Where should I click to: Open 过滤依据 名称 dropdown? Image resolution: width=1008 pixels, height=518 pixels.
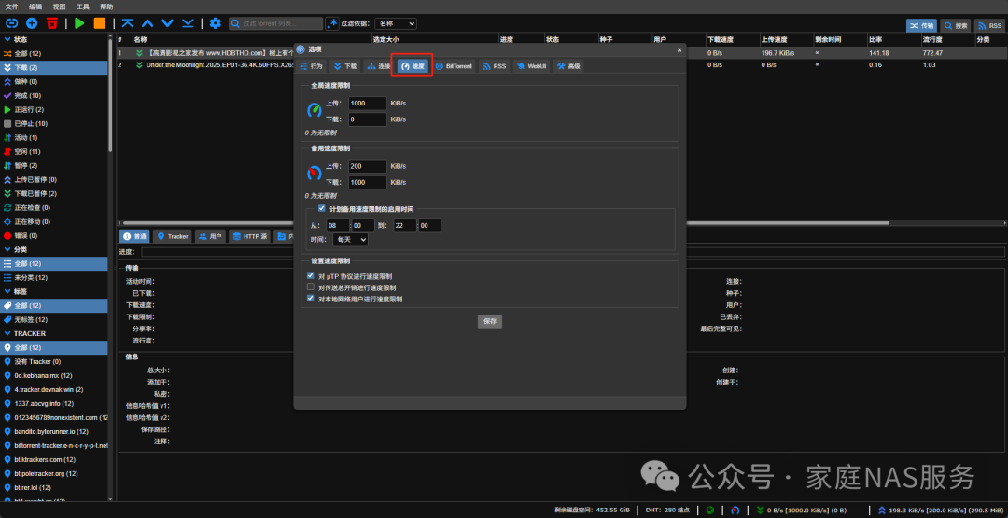396,23
